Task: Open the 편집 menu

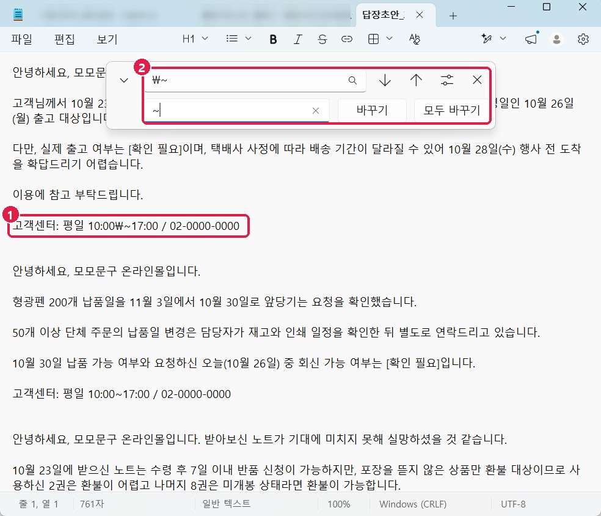Action: pyautogui.click(x=64, y=39)
